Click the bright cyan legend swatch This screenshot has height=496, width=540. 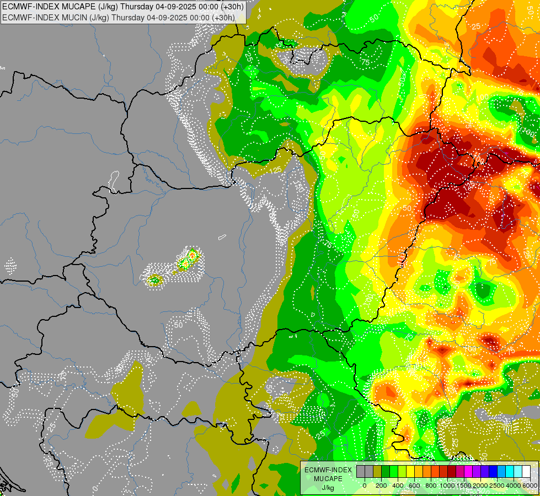click(510, 471)
